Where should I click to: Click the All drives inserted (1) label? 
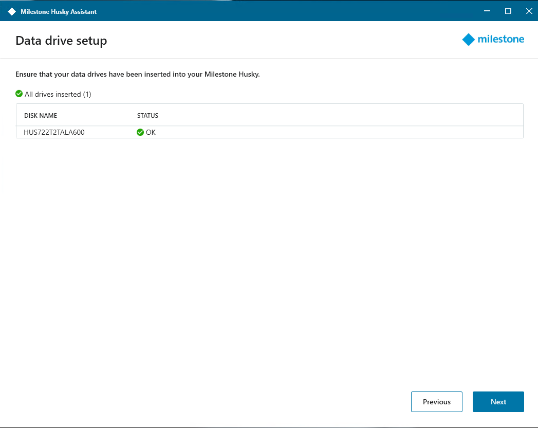tap(58, 94)
